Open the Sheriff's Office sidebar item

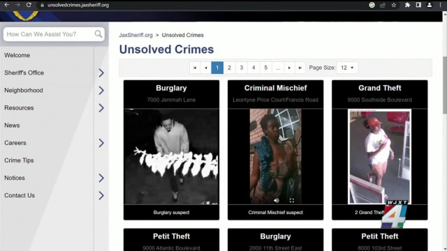24,73
